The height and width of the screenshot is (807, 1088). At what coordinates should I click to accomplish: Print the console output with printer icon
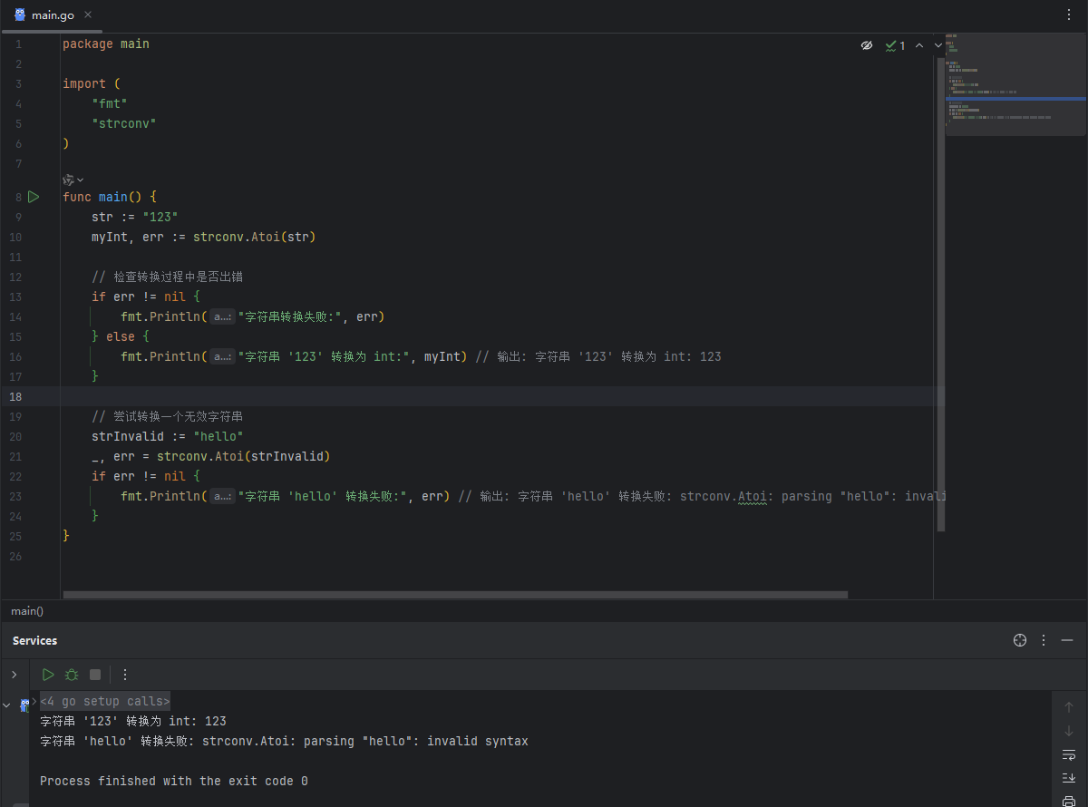coord(1068,800)
